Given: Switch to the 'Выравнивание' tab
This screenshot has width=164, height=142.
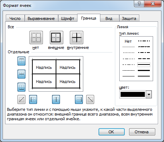Looking at the screenshot, I should click(x=41, y=18).
